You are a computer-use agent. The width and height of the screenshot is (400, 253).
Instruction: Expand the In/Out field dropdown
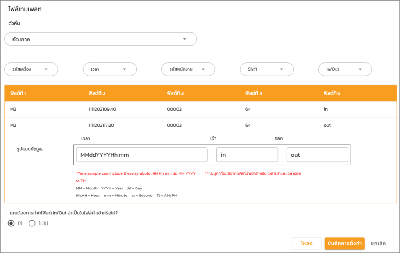(x=345, y=69)
